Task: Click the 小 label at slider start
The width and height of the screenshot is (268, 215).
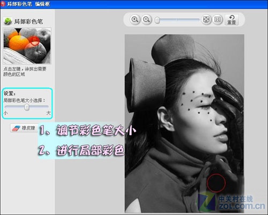Action: click(x=6, y=113)
